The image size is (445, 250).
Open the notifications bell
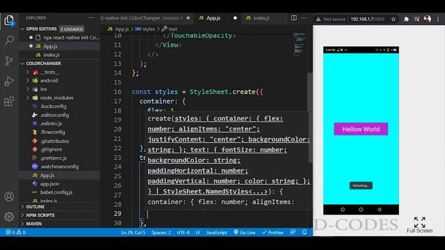pyautogui.click(x=305, y=232)
